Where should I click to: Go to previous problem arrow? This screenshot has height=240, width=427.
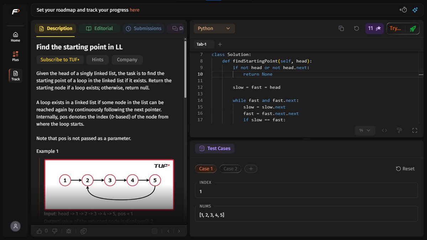click(x=169, y=231)
